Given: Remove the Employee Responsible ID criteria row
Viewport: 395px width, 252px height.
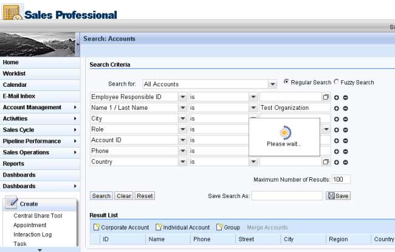Looking at the screenshot, I should (345, 97).
